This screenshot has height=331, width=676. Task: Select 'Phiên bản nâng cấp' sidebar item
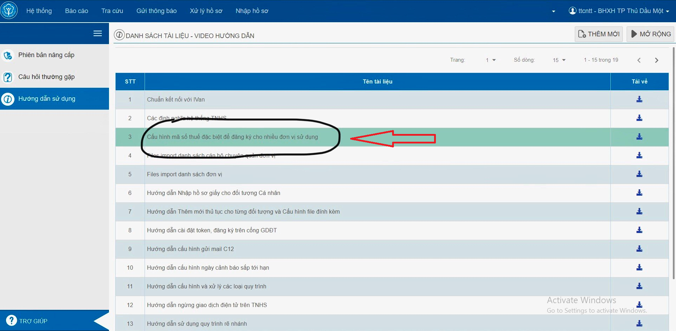[x=46, y=55]
